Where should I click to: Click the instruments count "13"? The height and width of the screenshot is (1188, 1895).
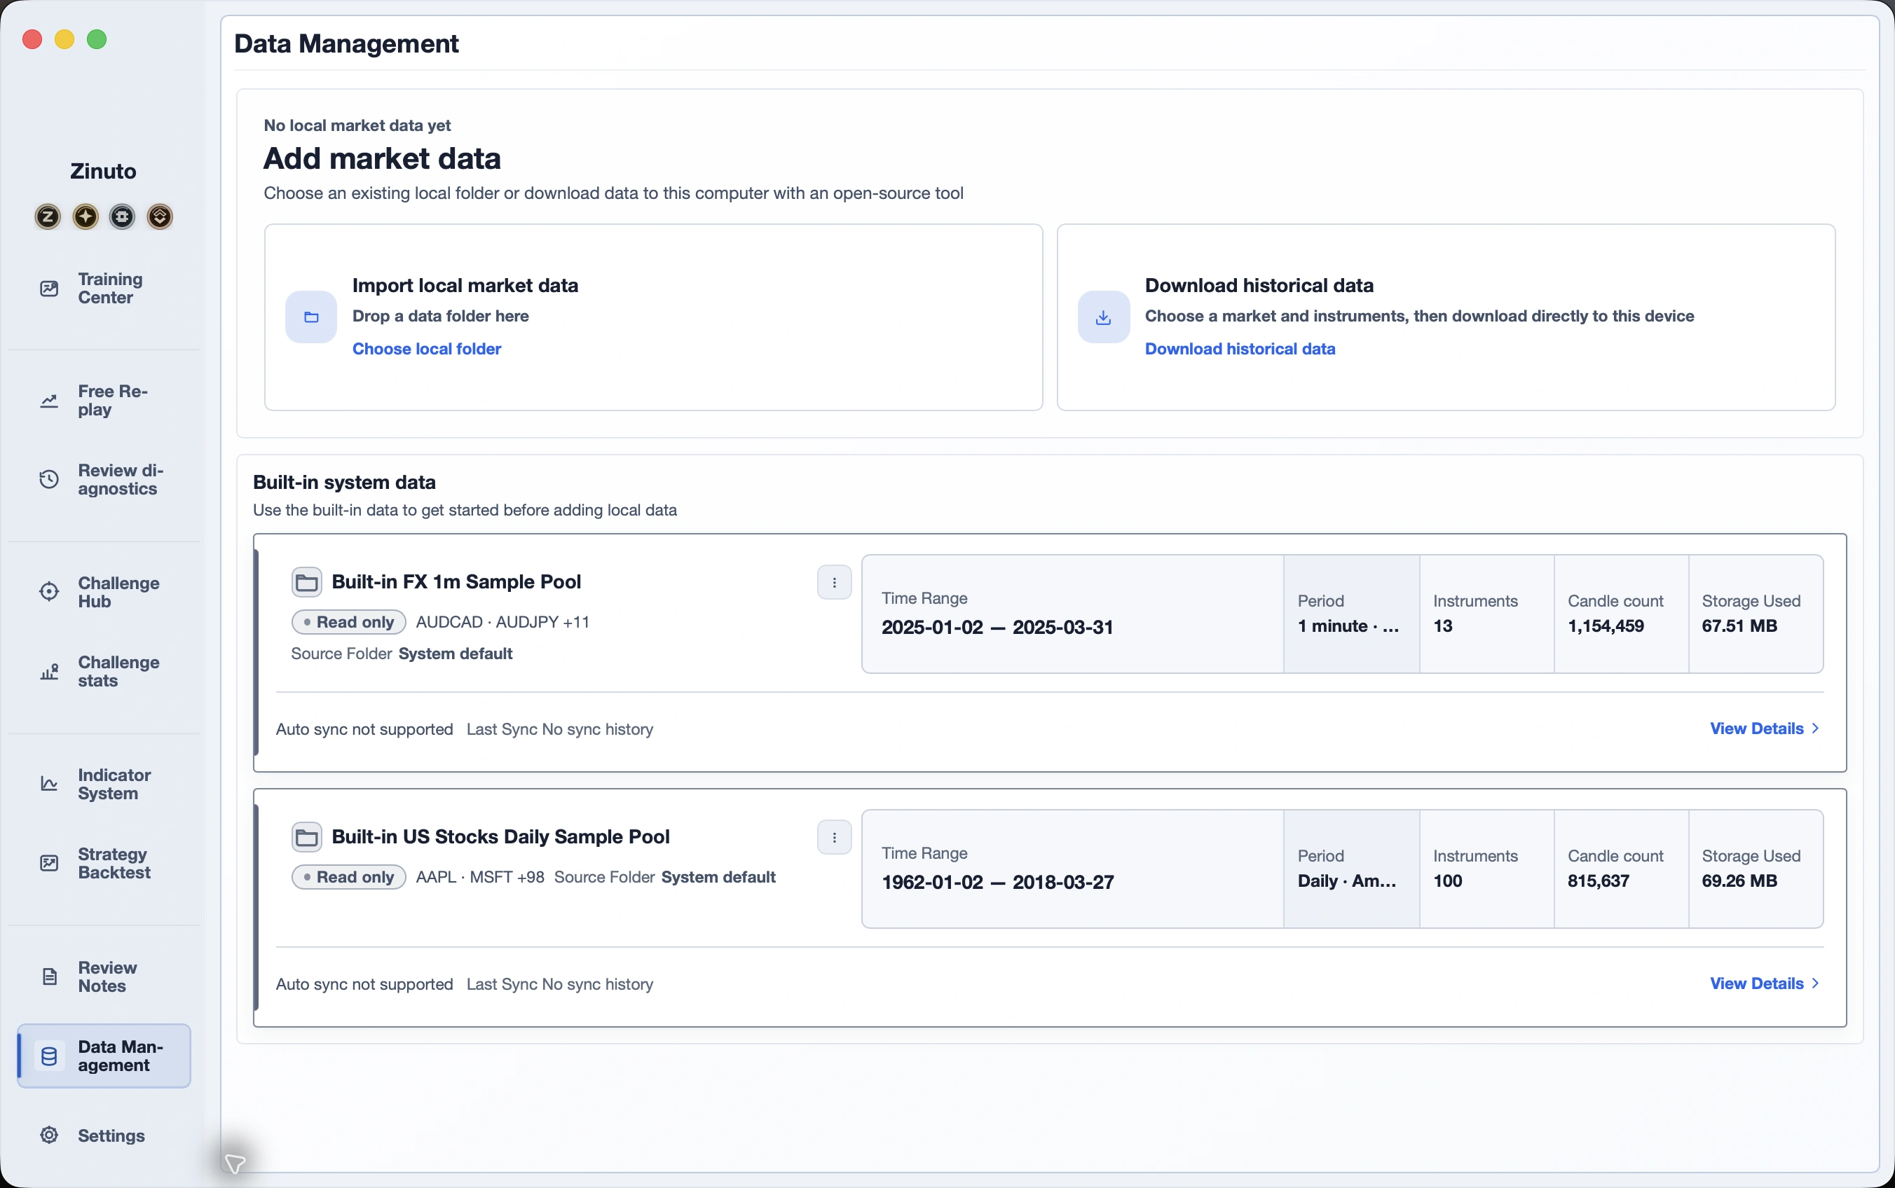click(x=1443, y=626)
